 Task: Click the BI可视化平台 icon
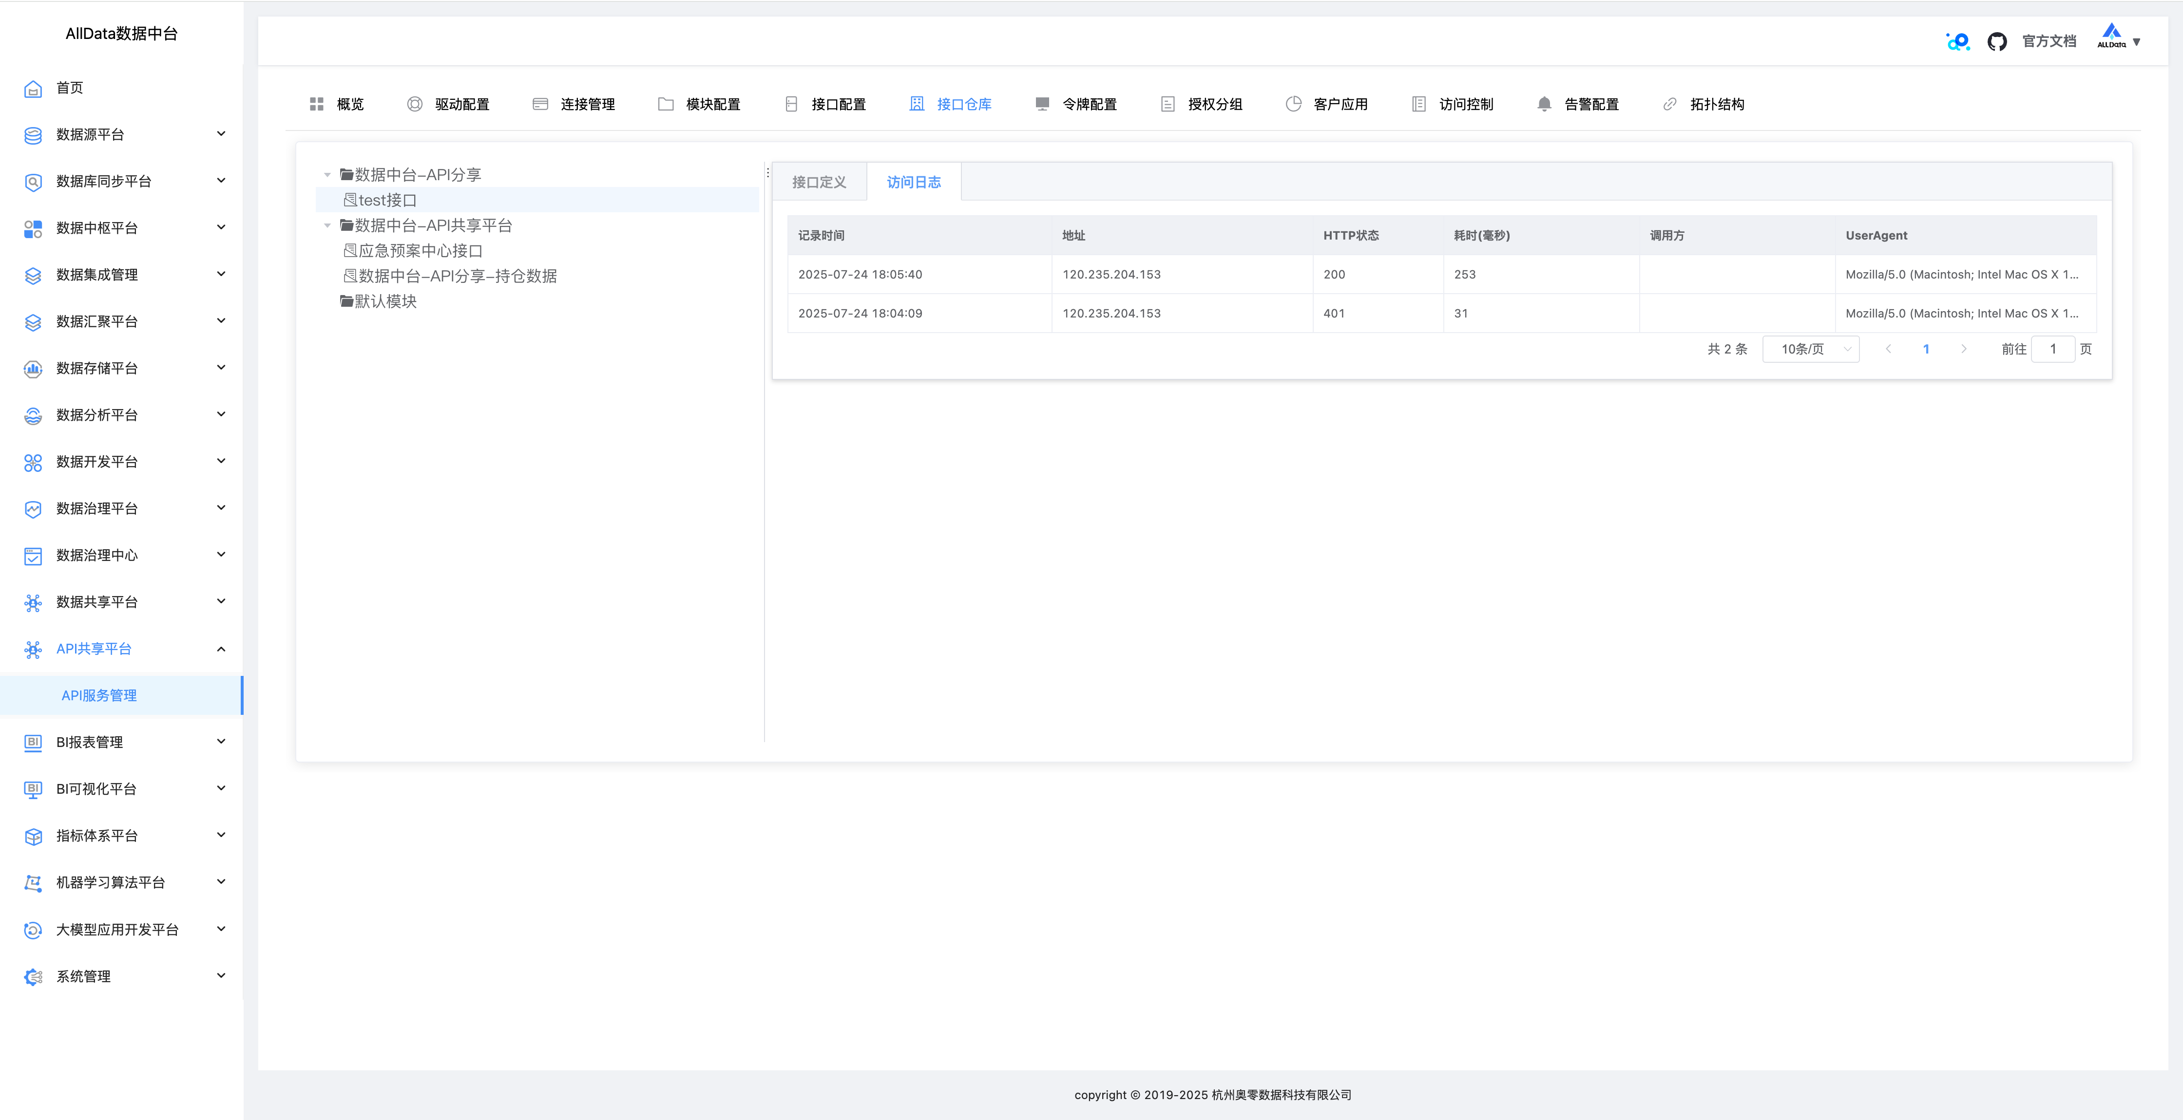click(x=33, y=789)
